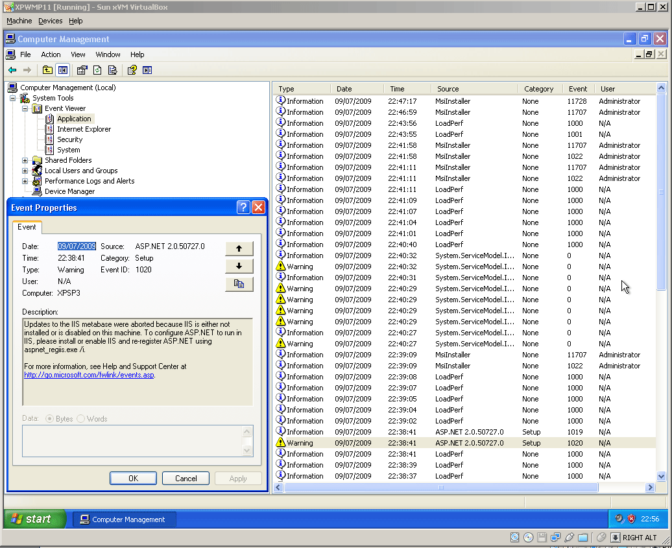Click the Windows start button
This screenshot has height=548, width=672.
coord(34,519)
